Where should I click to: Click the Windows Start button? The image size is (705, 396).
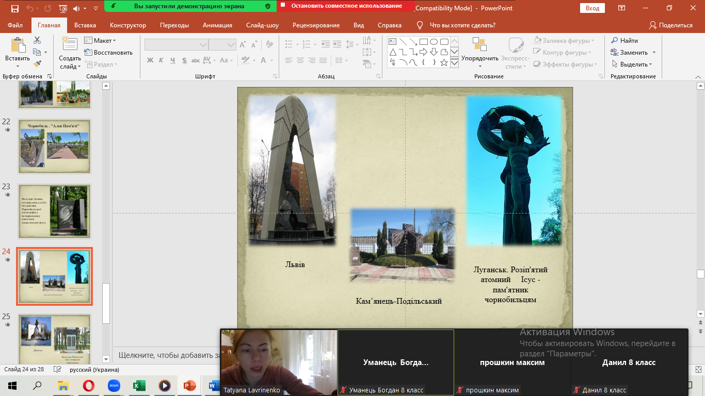[12, 385]
